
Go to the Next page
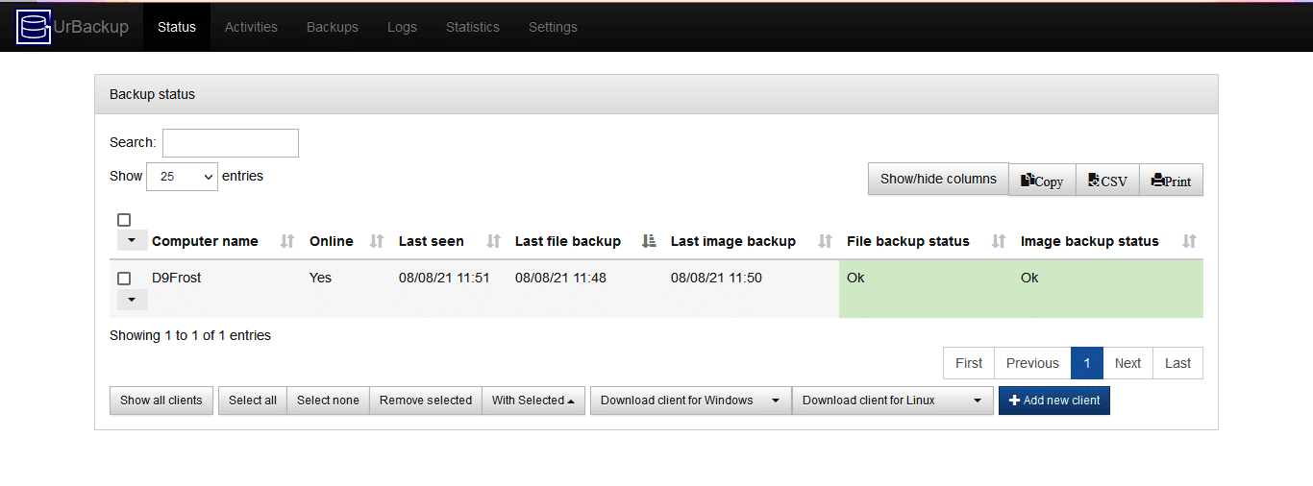tap(1127, 363)
